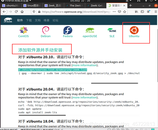This screenshot has width=158, height=130.
Task: Click the openSUSE logo in header
Action: point(8,20)
